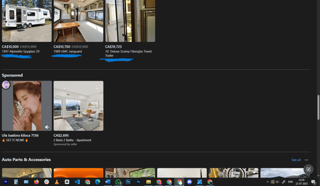Expand the hidden system tray icons chevron

click(267, 182)
